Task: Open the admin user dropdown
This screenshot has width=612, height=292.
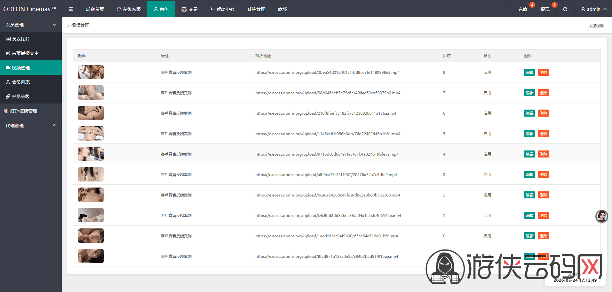Action: pos(594,9)
